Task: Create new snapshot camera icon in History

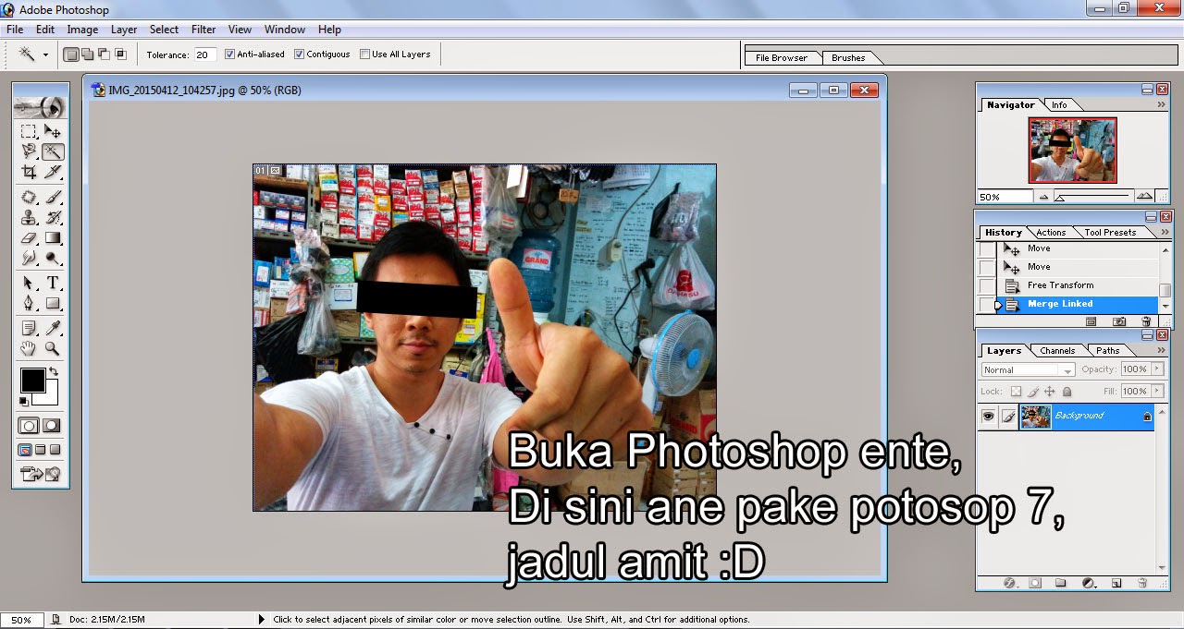Action: [1119, 321]
